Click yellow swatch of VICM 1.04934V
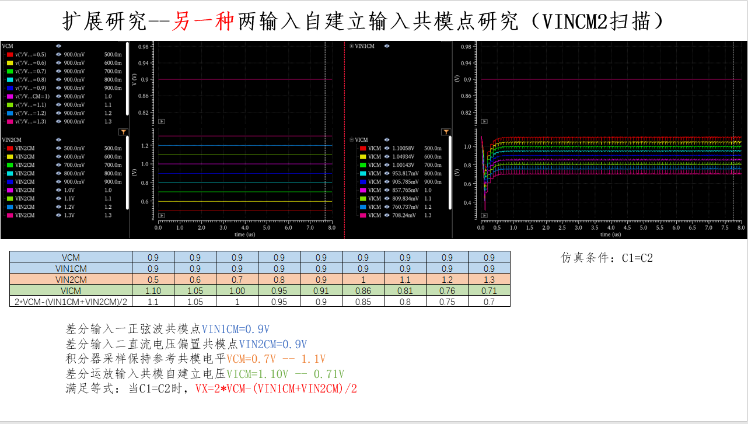The image size is (748, 424). (362, 157)
